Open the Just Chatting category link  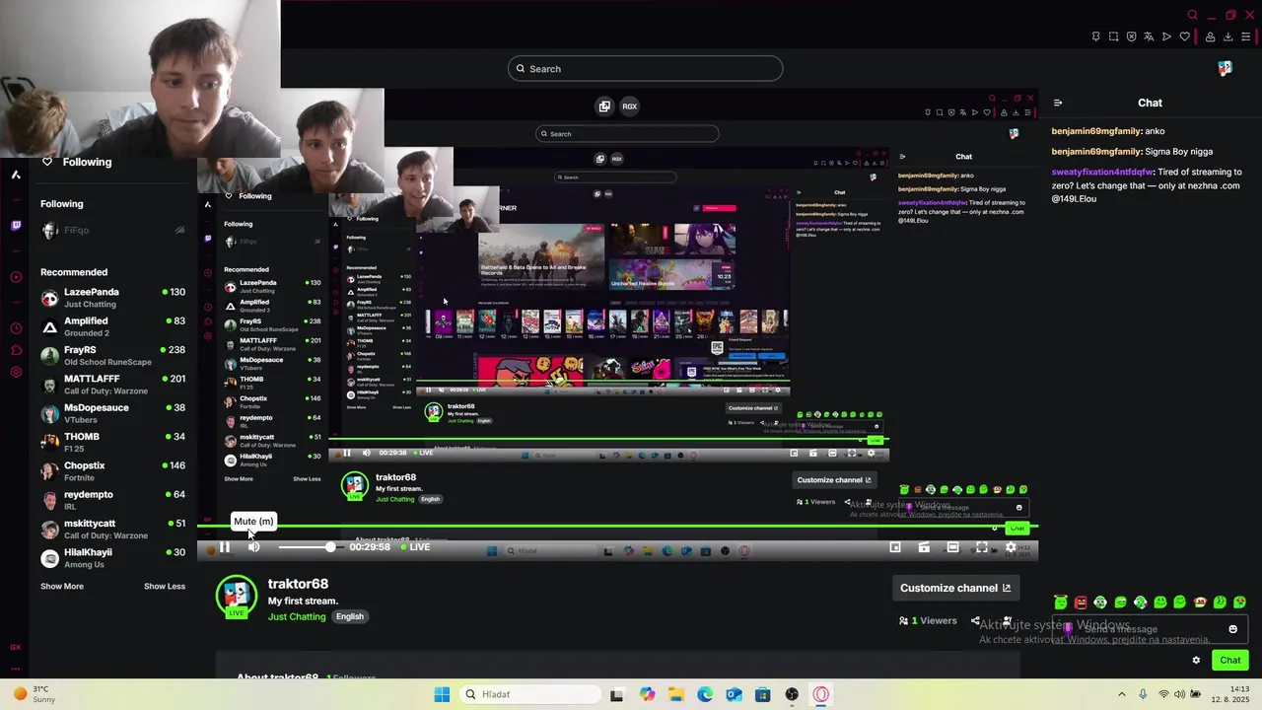click(297, 616)
